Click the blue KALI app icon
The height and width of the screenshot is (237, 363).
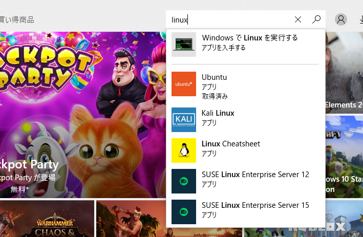pyautogui.click(x=184, y=120)
